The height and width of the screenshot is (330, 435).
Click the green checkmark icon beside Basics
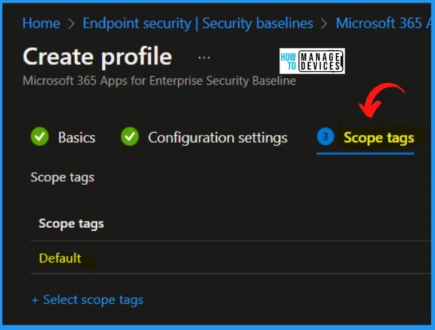point(39,136)
